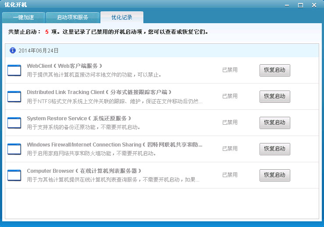Open the 启动项和服务 tab
This screenshot has height=227, width=324.
click(73, 17)
